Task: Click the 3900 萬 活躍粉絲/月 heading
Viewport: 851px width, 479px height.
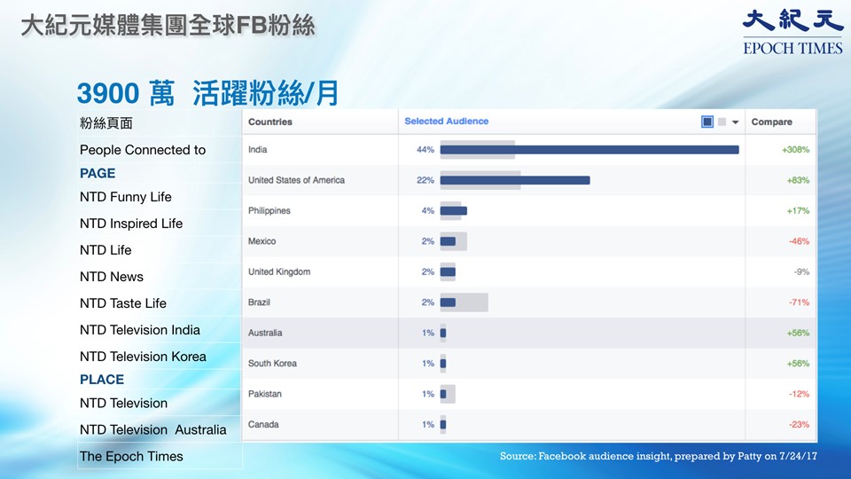Action: point(207,93)
